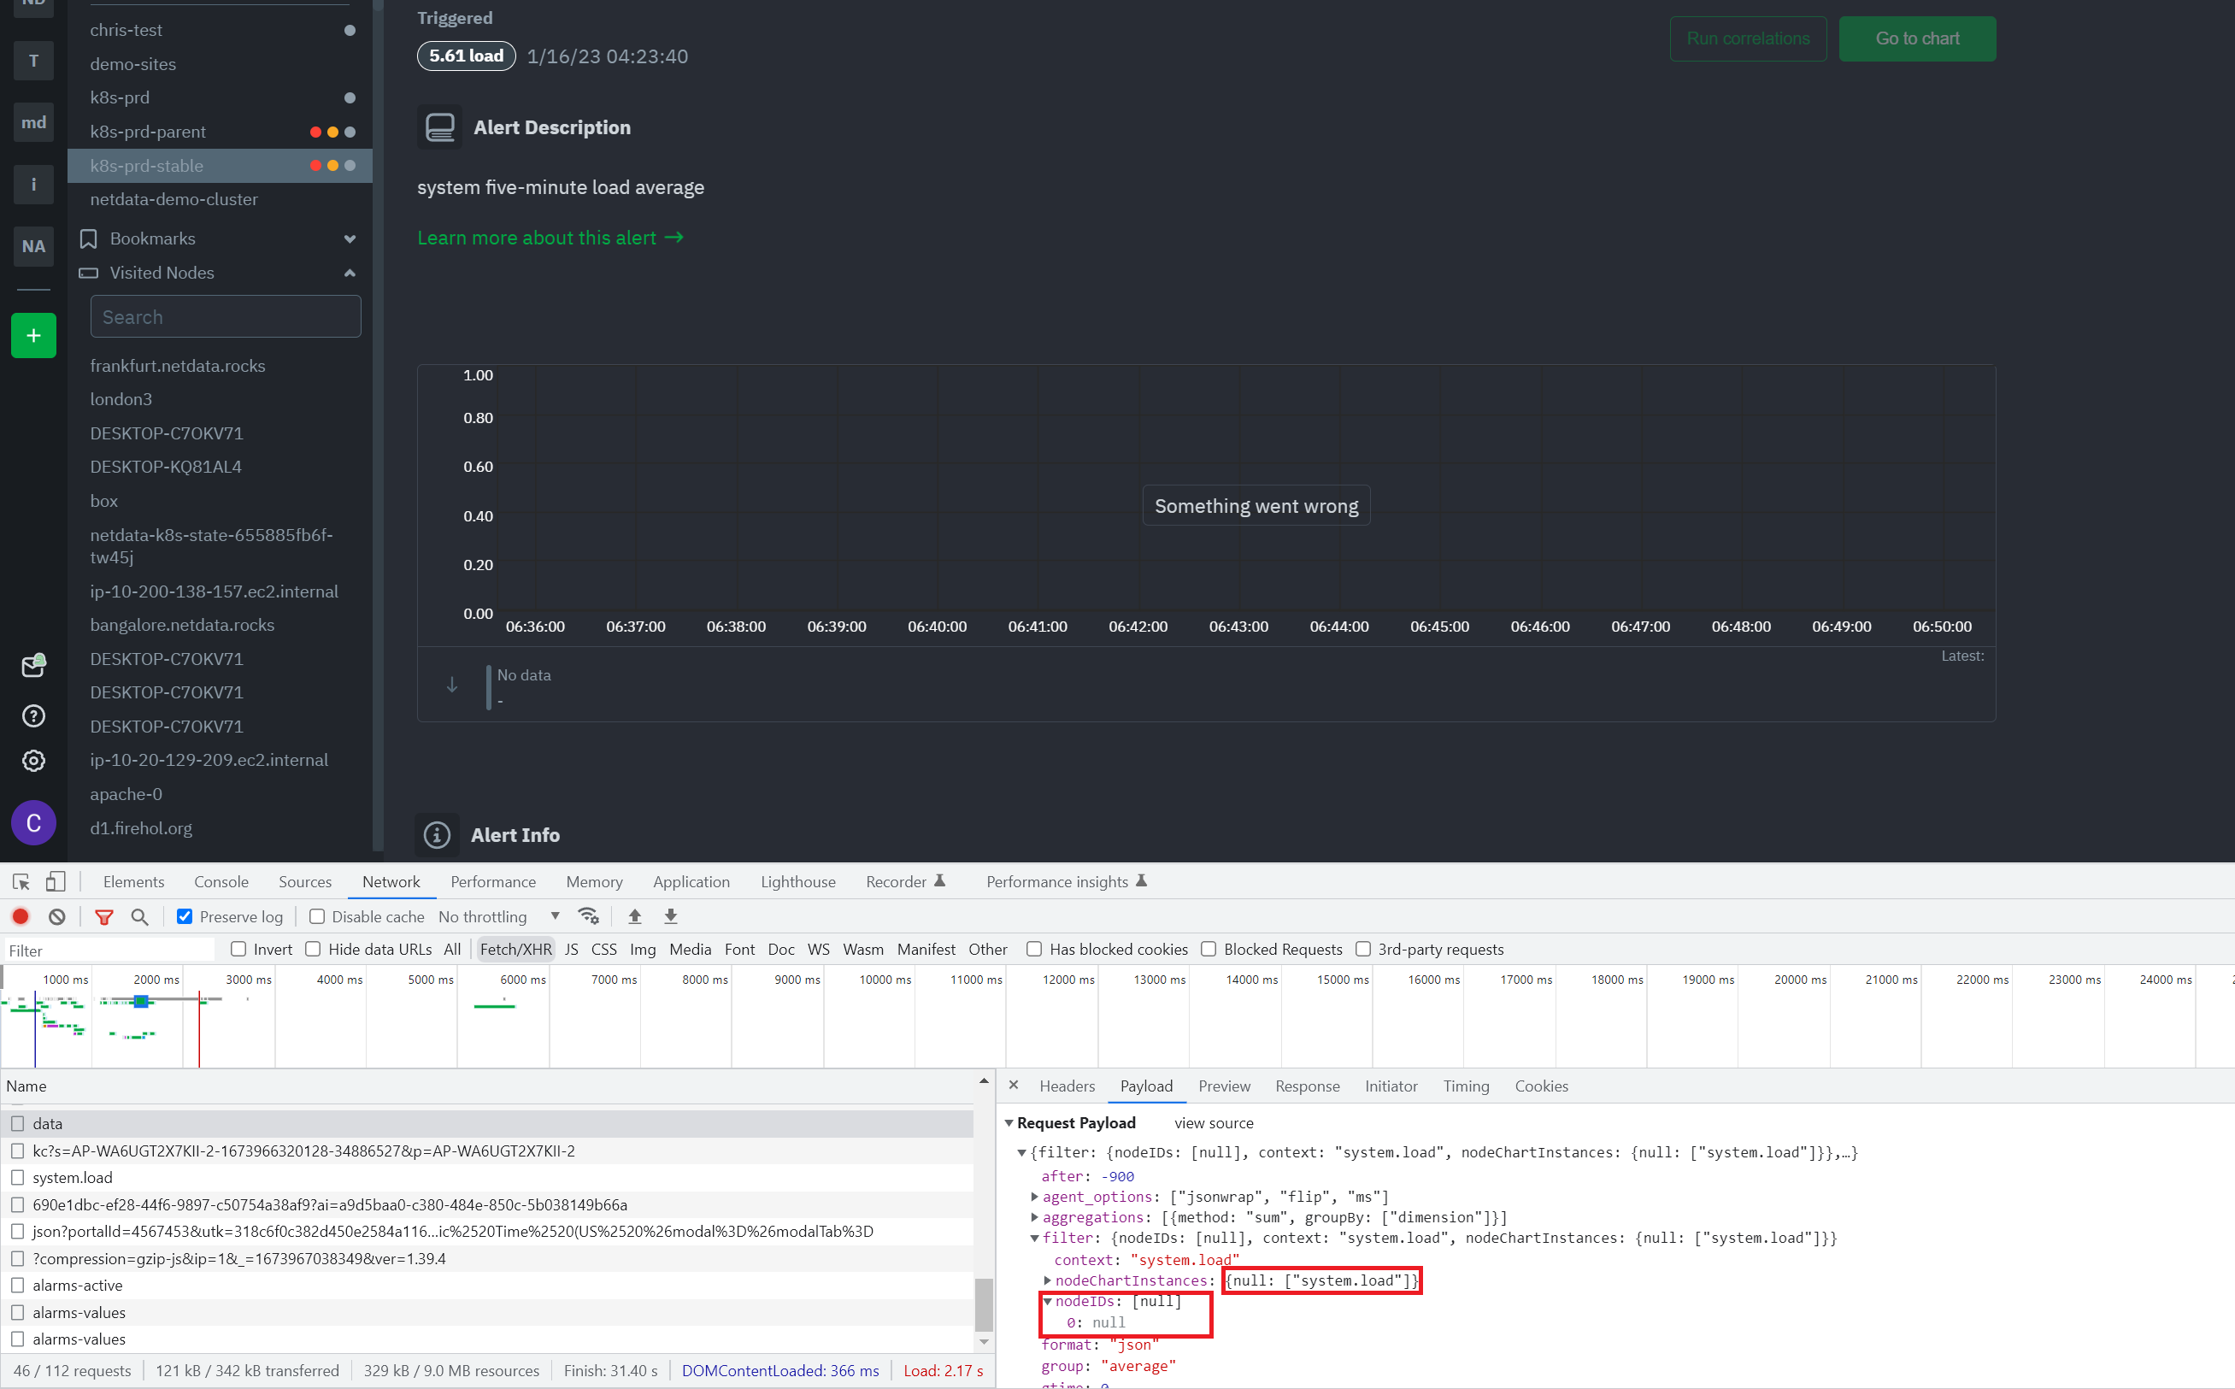Switch to the Console tab
The height and width of the screenshot is (1389, 2235).
coord(221,881)
